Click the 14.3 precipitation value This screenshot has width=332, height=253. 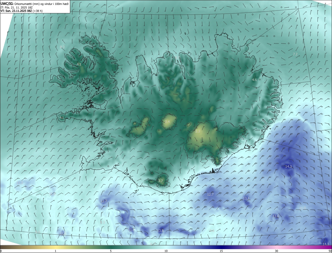point(288,167)
